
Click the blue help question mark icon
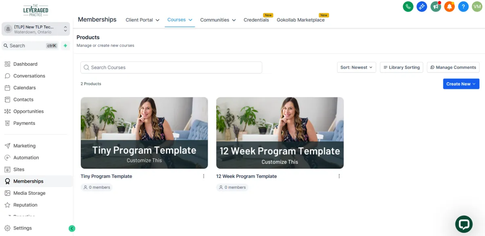point(463,6)
